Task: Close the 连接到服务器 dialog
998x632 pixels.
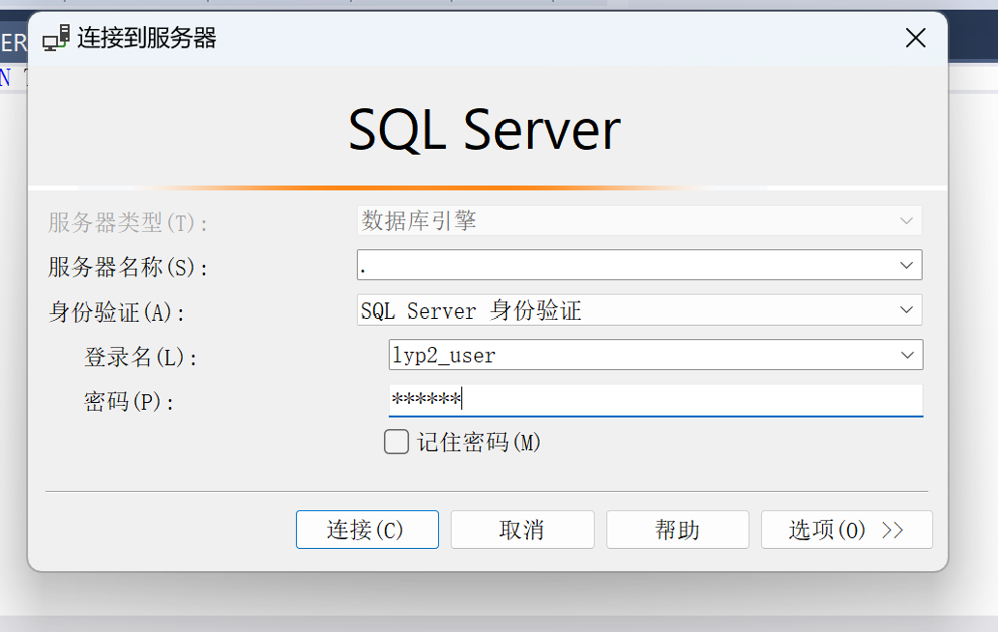Action: [x=915, y=38]
